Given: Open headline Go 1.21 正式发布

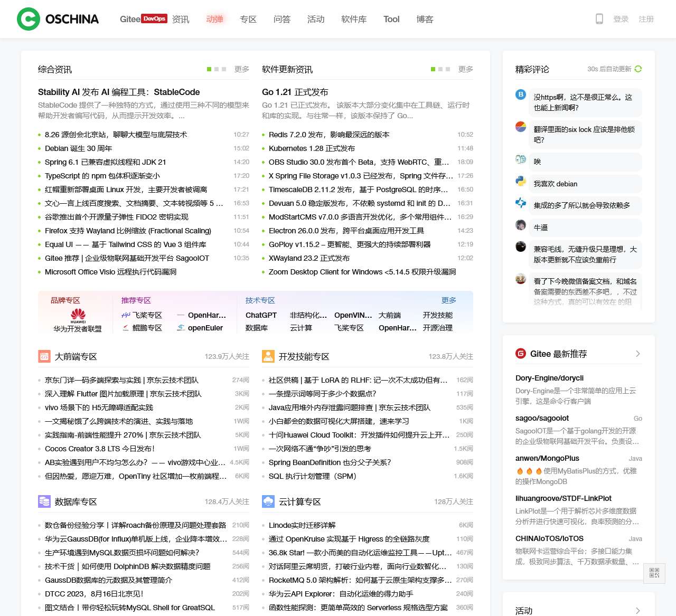Looking at the screenshot, I should click(295, 92).
